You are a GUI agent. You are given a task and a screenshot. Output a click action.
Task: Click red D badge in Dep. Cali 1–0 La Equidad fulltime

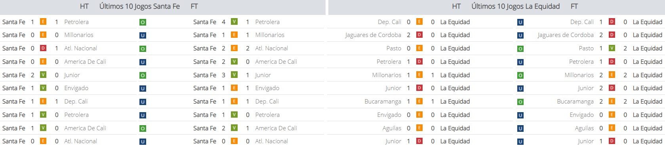tap(612, 22)
